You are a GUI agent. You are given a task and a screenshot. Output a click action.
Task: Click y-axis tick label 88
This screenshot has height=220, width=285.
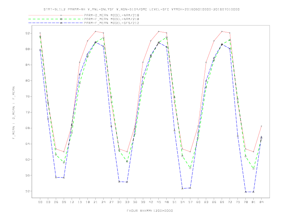[x=28, y=49]
